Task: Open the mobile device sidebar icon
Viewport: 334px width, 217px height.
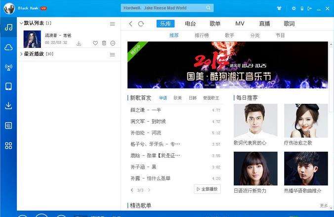Action: point(8,87)
